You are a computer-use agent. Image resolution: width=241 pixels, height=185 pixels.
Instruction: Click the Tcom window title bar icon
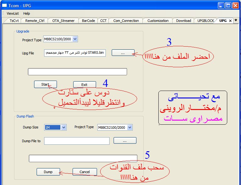[4, 6]
